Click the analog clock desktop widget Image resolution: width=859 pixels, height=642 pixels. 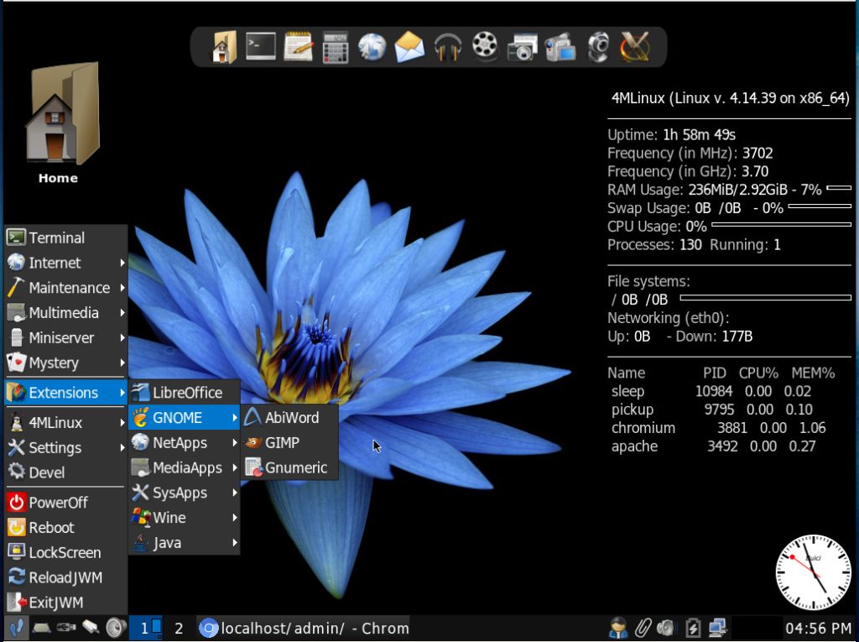[x=813, y=572]
